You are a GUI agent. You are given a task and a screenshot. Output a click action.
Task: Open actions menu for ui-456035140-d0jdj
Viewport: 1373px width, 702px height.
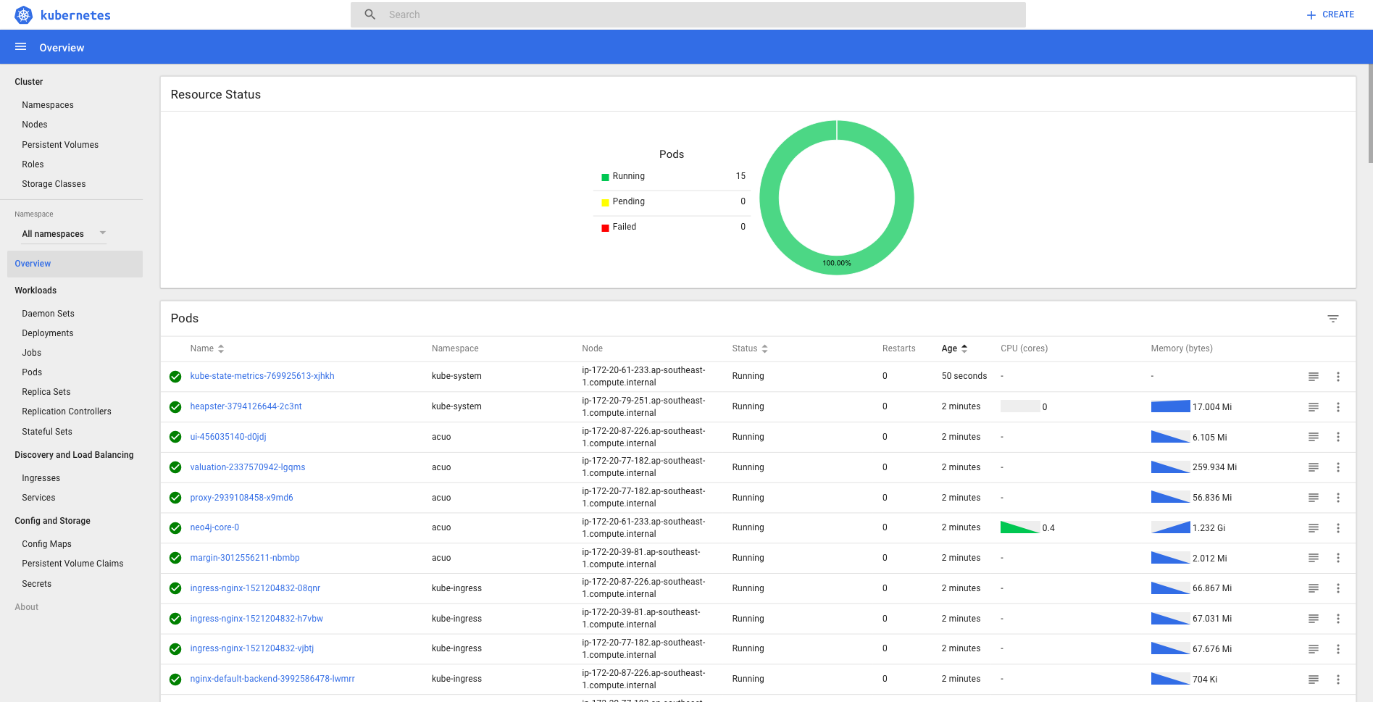click(x=1338, y=437)
